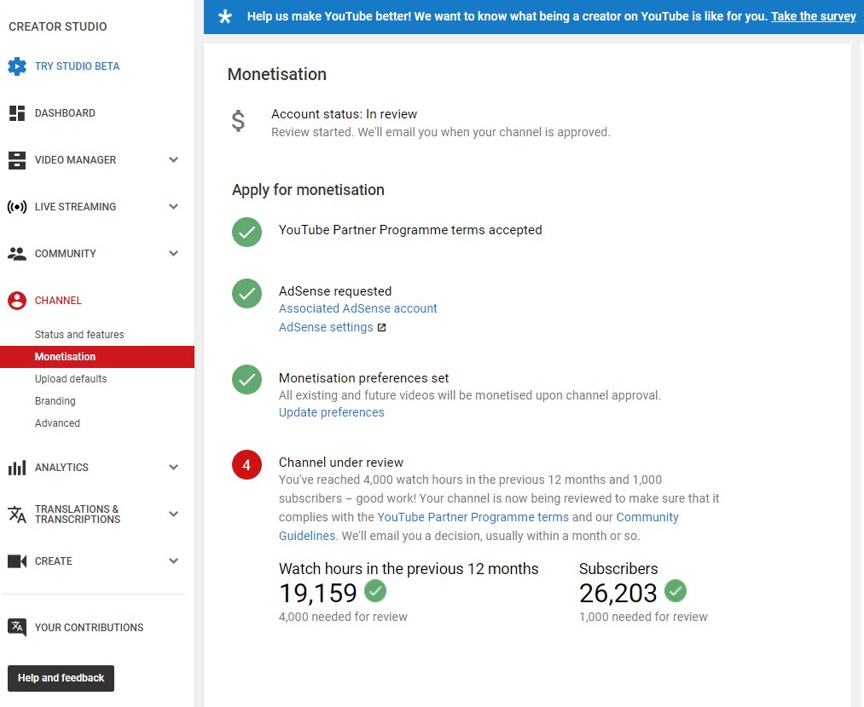
Task: Expand the Community section chevron
Action: 174,254
